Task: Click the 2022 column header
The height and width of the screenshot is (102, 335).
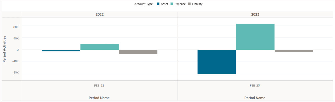Action: pyautogui.click(x=99, y=14)
